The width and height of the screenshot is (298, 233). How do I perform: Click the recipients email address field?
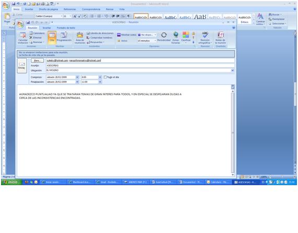140,60
